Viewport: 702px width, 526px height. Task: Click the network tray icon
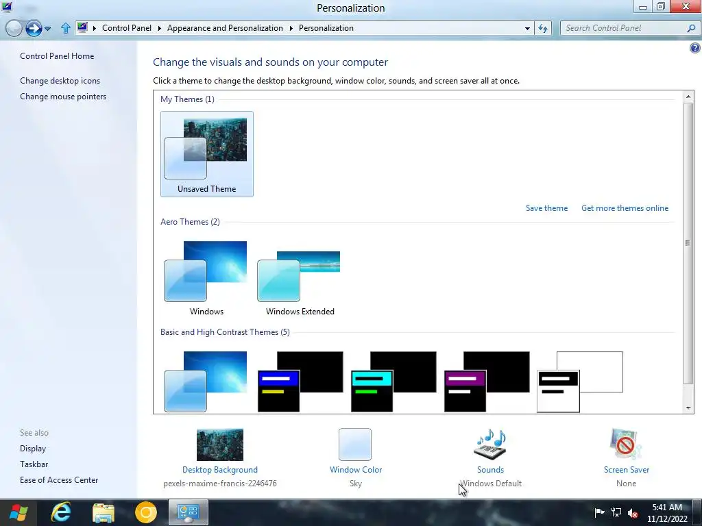616,512
